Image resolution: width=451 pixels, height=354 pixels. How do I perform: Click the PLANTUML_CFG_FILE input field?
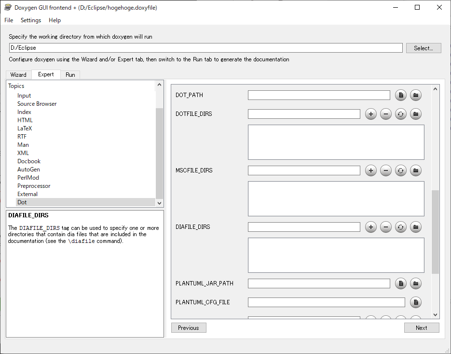pos(327,302)
